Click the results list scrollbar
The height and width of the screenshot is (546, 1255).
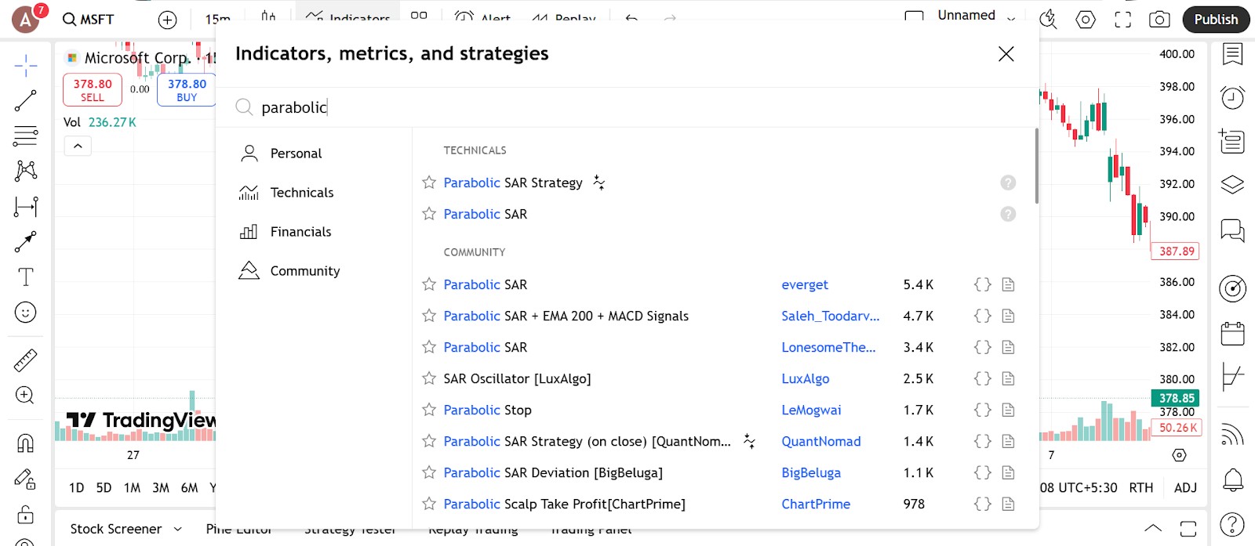[1036, 166]
